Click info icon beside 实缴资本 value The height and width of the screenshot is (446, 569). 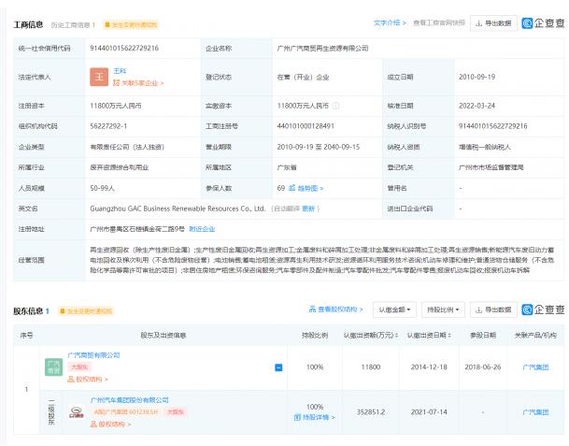pos(336,106)
